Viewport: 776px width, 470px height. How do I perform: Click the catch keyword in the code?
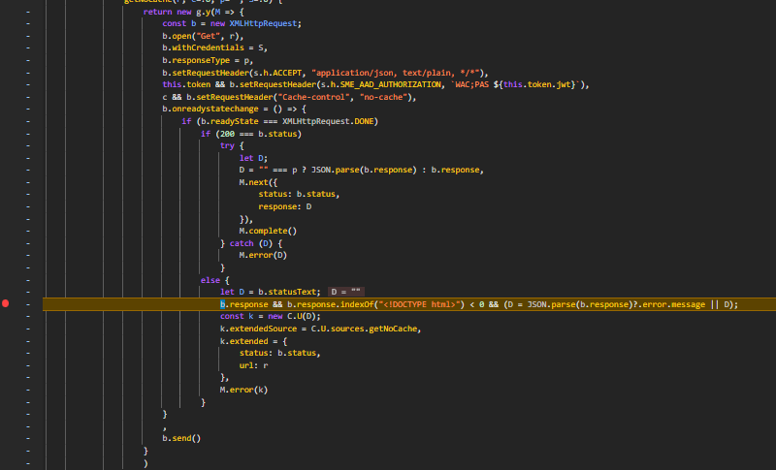pyautogui.click(x=242, y=243)
